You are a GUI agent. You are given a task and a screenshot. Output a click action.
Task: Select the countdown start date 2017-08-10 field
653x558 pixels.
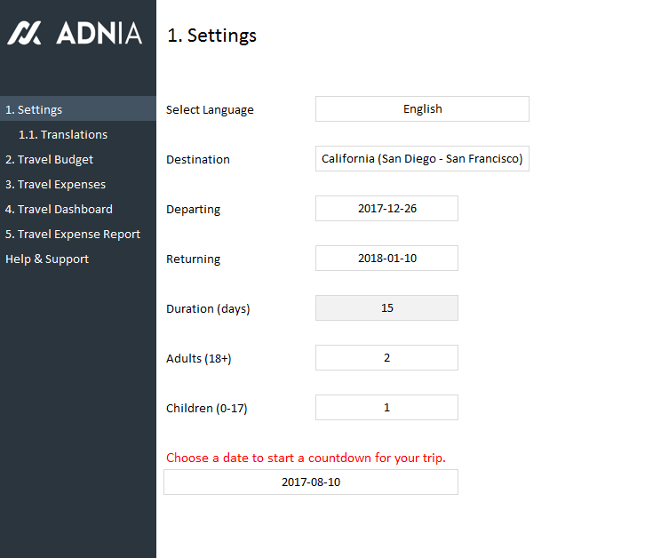[x=311, y=482]
